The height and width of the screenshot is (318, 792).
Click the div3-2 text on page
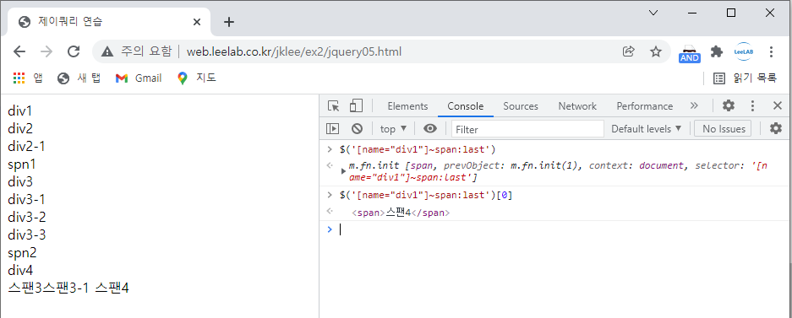click(27, 218)
